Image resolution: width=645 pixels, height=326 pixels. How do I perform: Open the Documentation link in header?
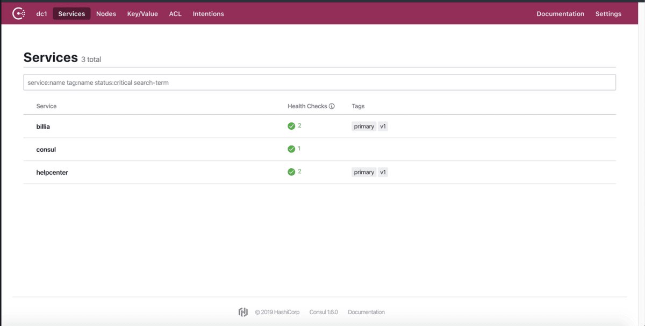(560, 14)
